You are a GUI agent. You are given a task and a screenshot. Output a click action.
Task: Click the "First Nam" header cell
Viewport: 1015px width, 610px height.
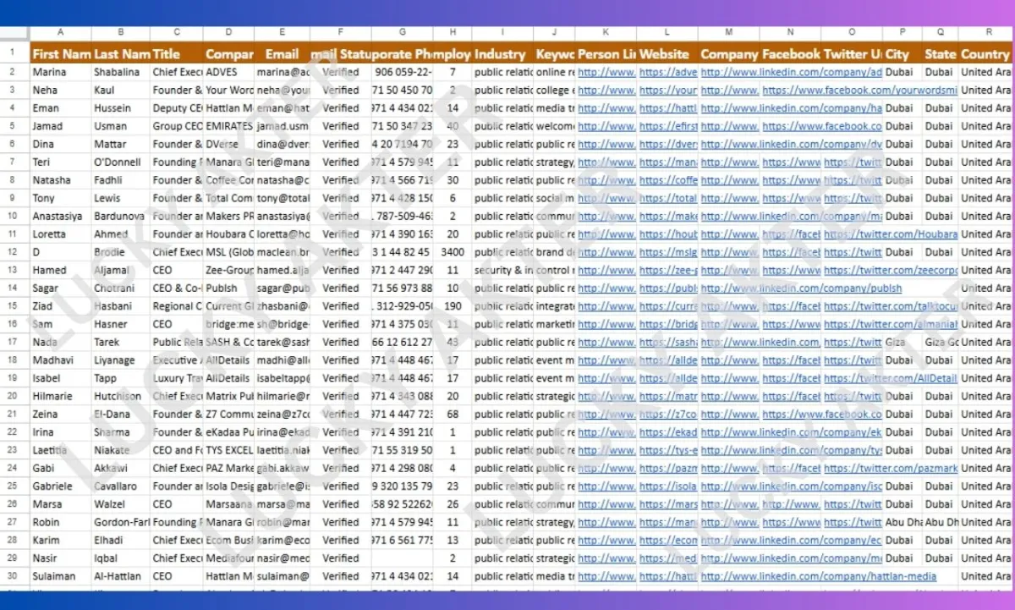tap(61, 53)
